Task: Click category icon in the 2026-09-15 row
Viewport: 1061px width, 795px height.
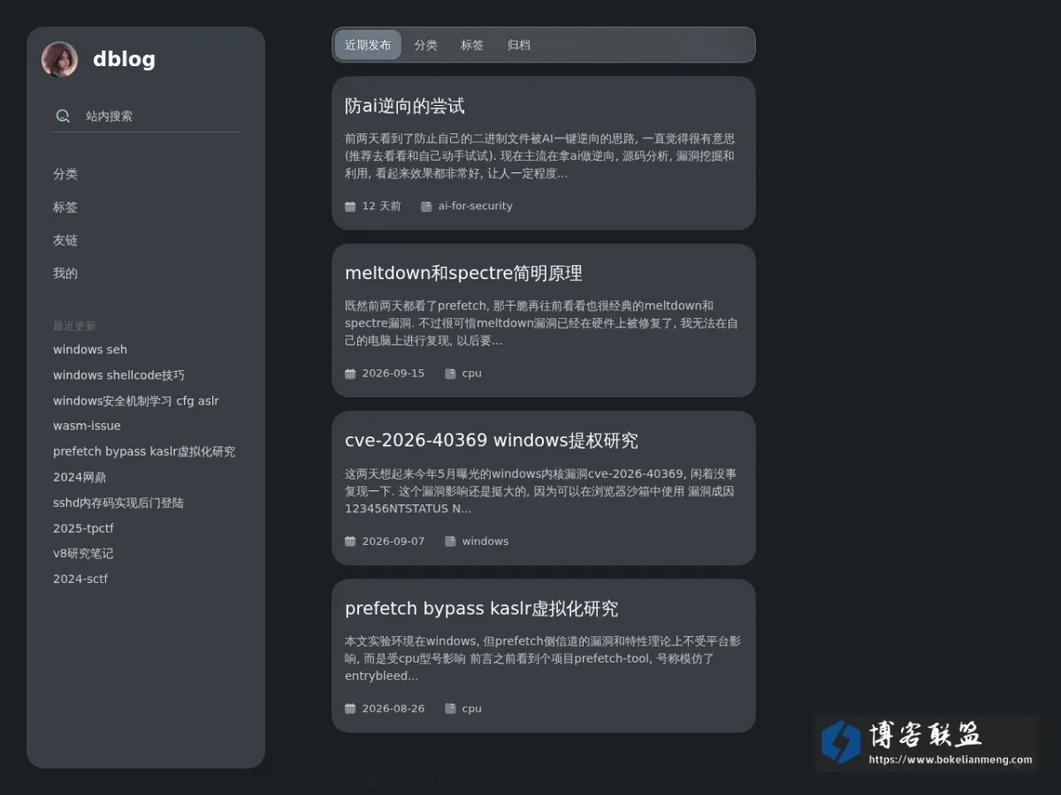Action: tap(451, 374)
